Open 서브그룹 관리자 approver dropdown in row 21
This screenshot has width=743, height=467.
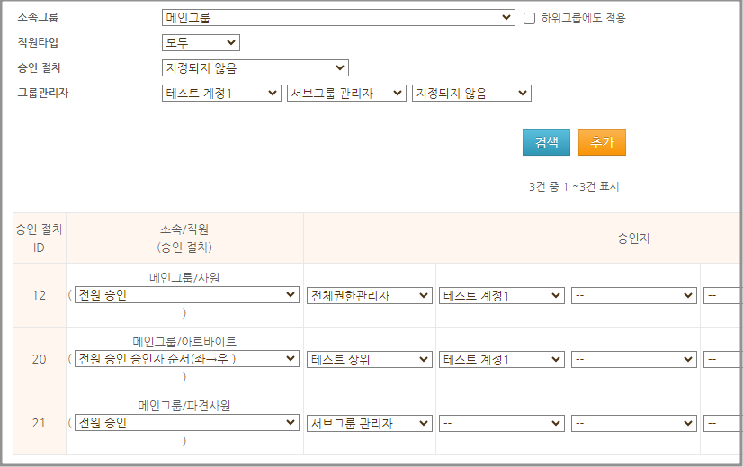(x=369, y=423)
